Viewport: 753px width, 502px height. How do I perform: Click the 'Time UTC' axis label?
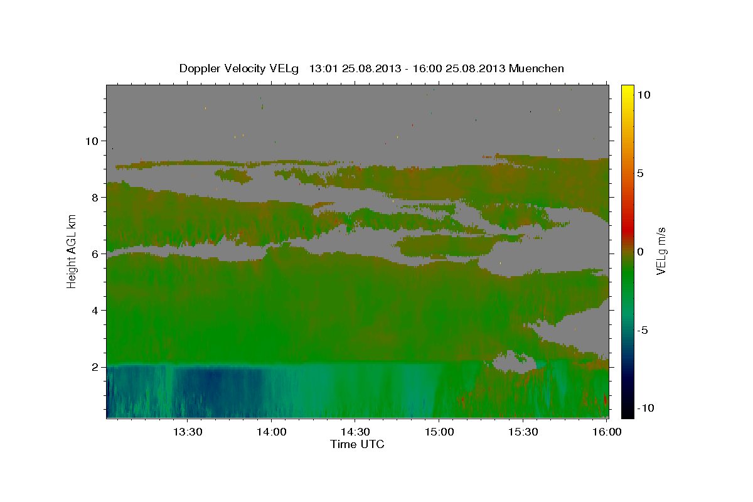[357, 444]
